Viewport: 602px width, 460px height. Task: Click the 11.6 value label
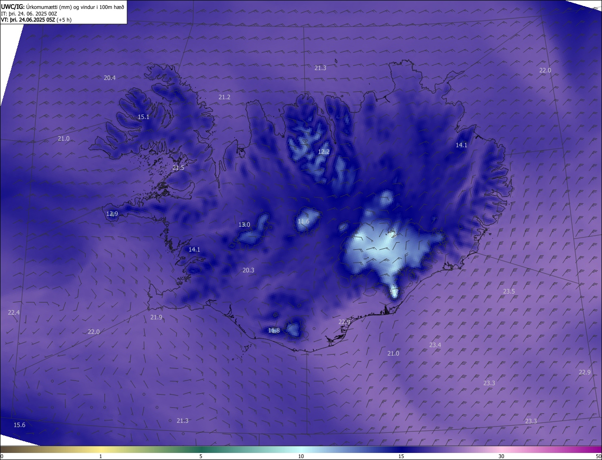point(303,221)
